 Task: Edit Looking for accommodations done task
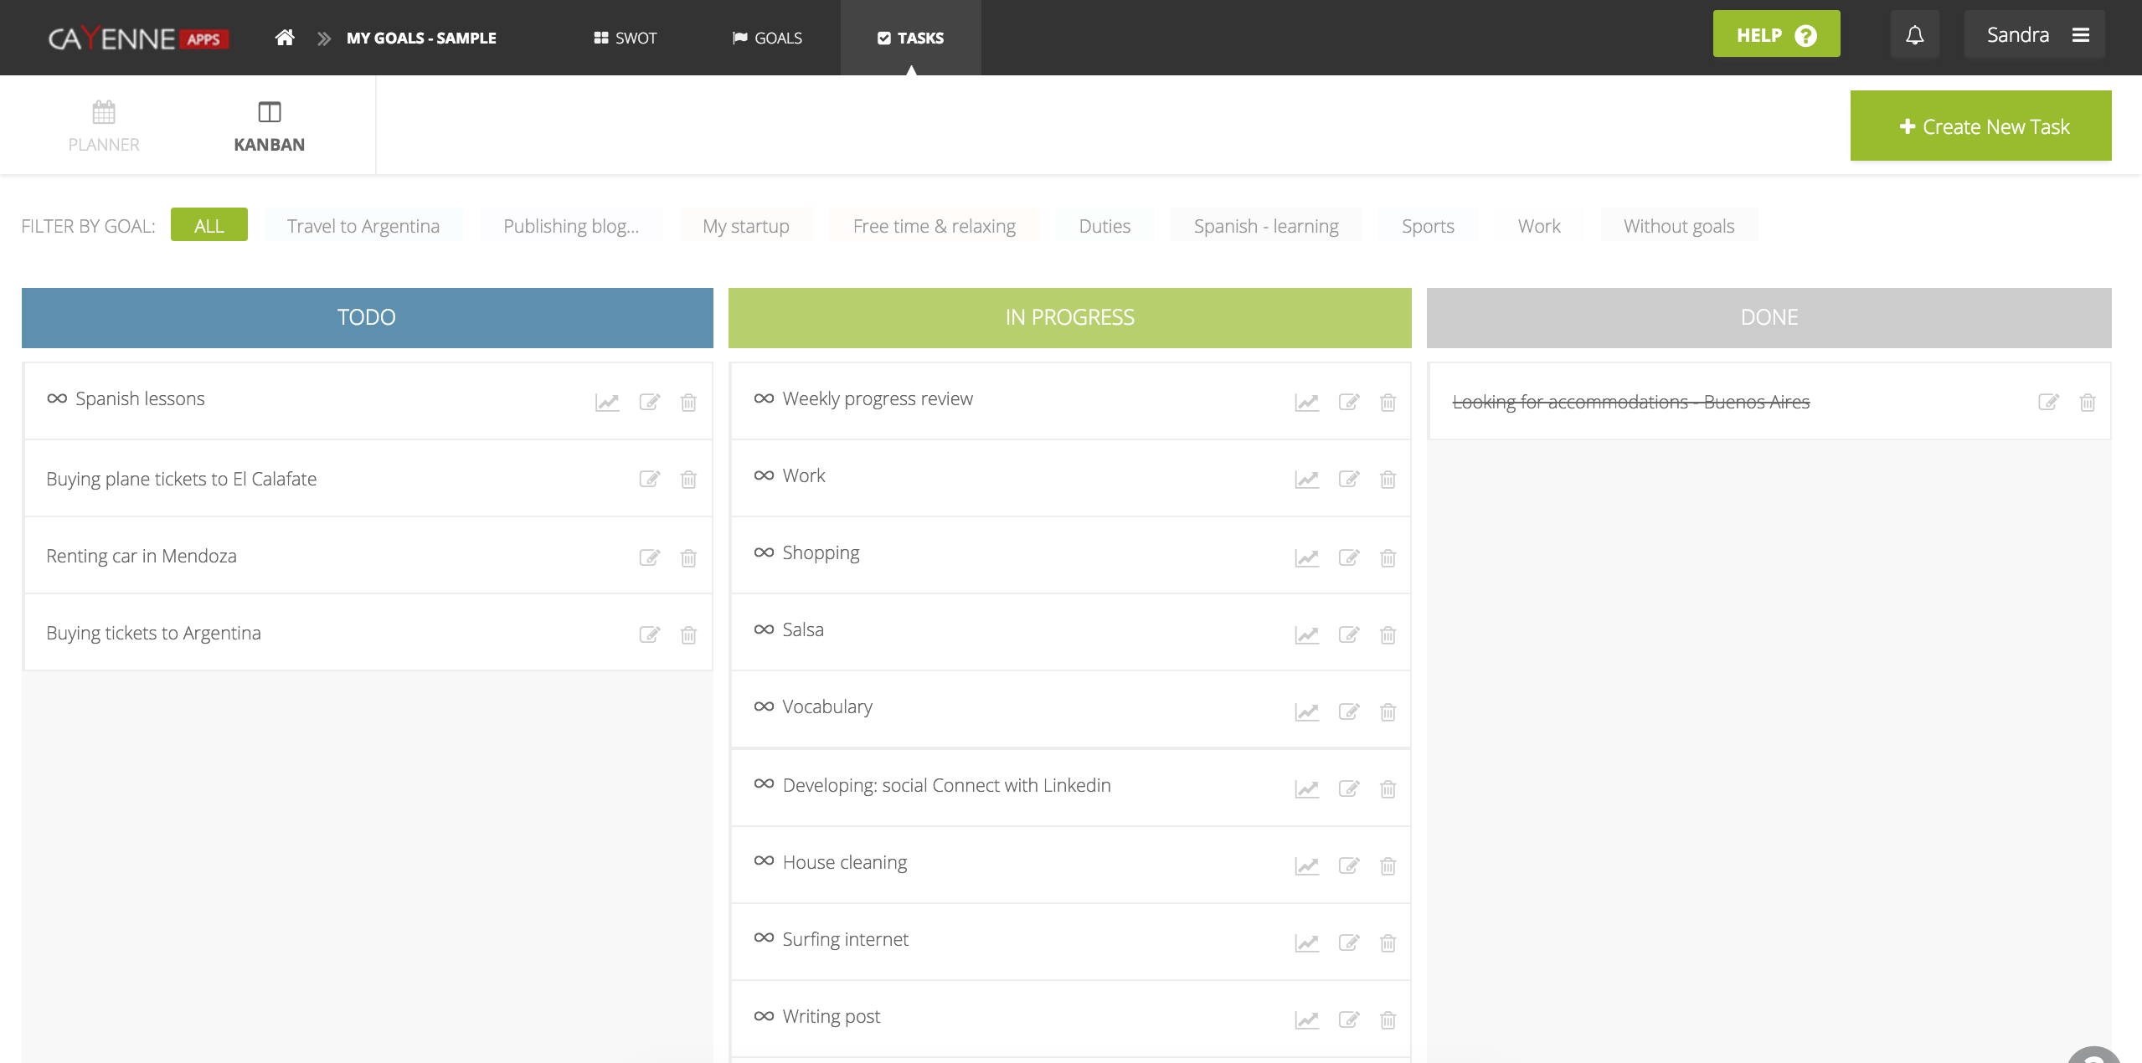tap(2048, 403)
